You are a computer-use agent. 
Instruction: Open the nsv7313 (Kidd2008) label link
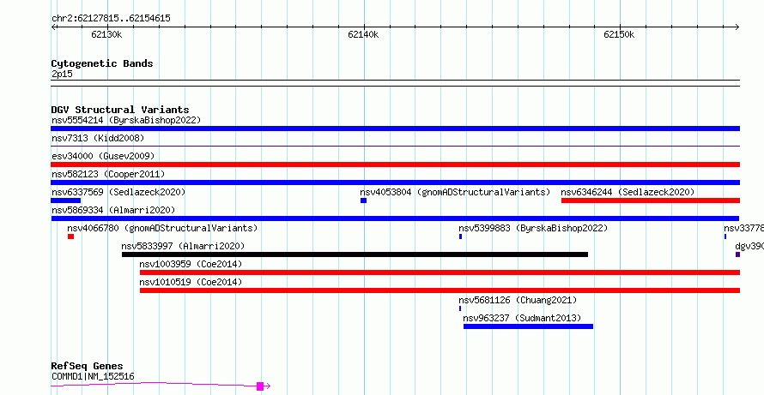(x=98, y=138)
